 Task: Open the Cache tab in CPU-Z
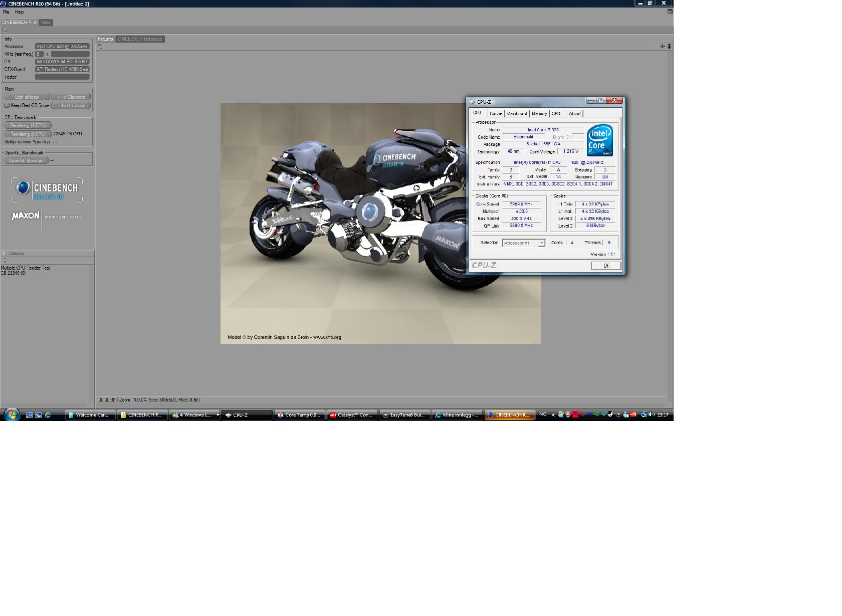[496, 114]
